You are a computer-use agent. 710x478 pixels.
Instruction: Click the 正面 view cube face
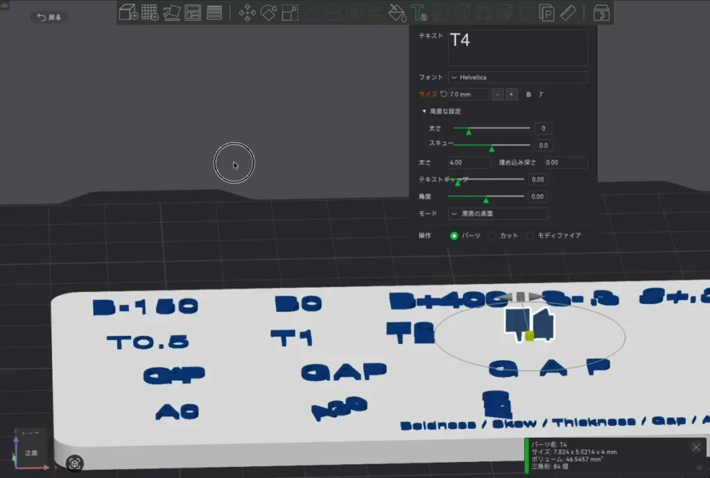click(x=31, y=452)
